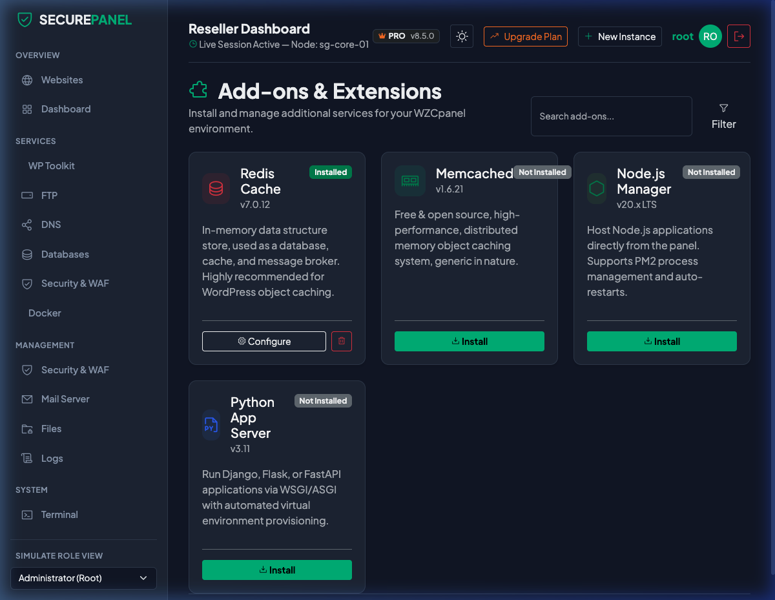Install the Python App Server add-on
The width and height of the screenshot is (775, 600).
click(277, 570)
